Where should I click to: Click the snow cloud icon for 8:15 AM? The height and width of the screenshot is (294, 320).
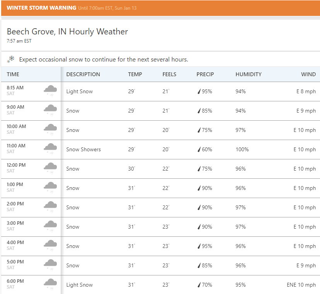pyautogui.click(x=50, y=91)
